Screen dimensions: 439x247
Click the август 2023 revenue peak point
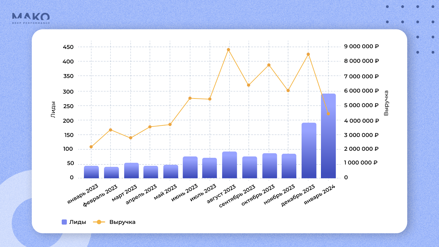[229, 50]
